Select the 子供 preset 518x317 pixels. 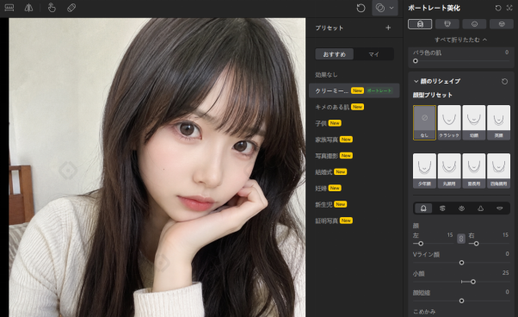coord(354,123)
